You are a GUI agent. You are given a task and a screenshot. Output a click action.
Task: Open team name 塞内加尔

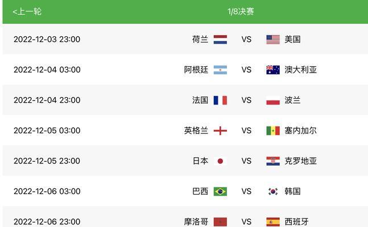[x=301, y=131]
